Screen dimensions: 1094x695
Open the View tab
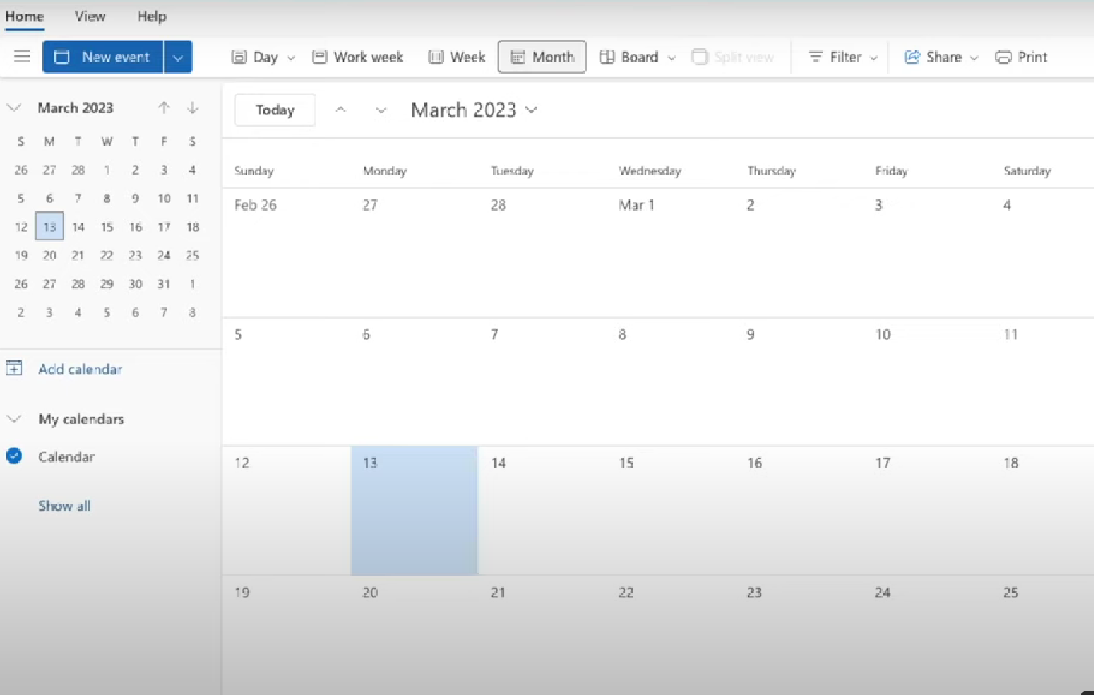point(90,16)
